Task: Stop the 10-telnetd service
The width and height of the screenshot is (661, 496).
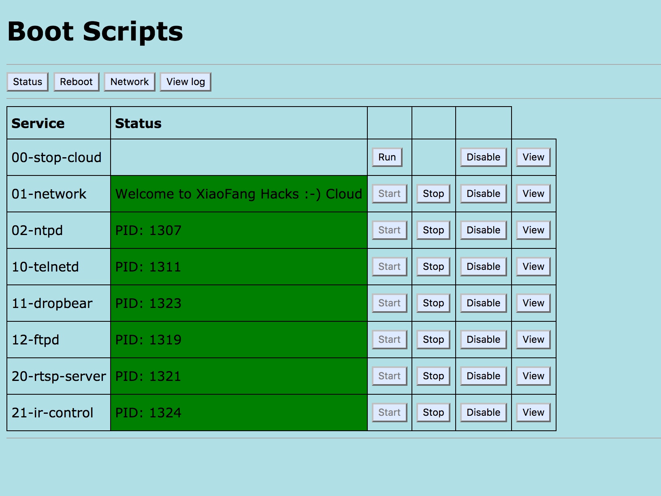Action: click(x=433, y=267)
